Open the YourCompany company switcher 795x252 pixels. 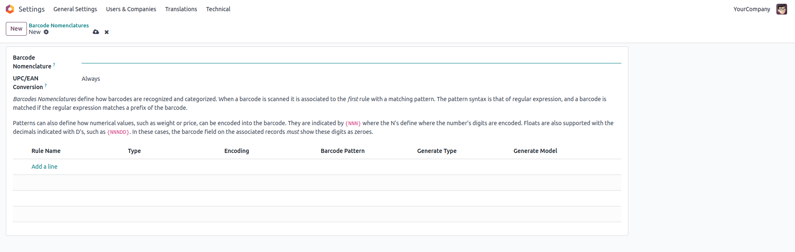pos(751,9)
